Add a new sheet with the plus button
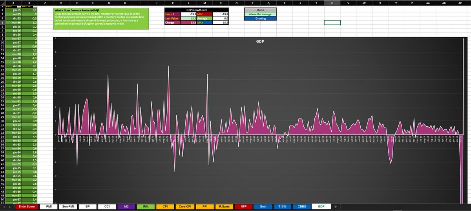The width and height of the screenshot is (471, 211). tap(336, 206)
